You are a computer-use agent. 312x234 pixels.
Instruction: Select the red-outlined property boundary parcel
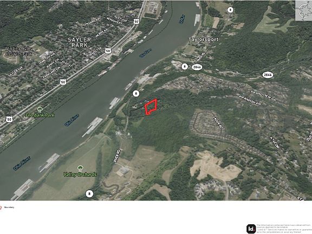pyautogui.click(x=151, y=107)
